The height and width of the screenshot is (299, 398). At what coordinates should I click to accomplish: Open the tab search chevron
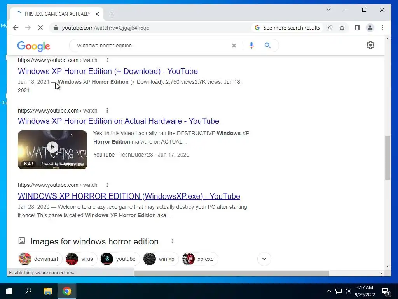pos(328,10)
